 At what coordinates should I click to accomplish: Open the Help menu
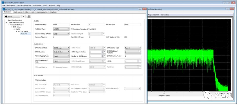pos(58,6)
